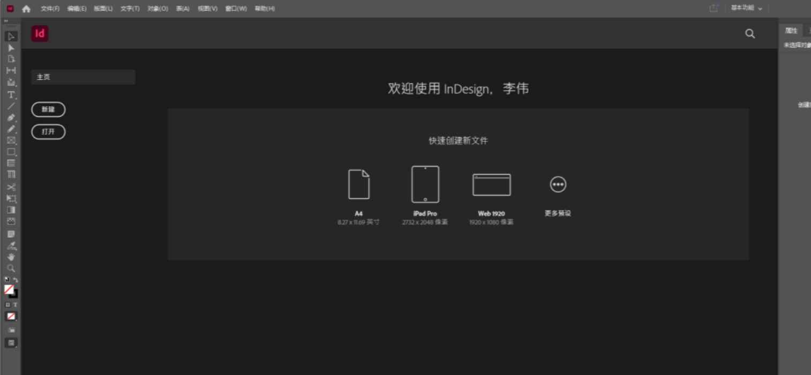Expand 更多预设 to see more presets
The width and height of the screenshot is (811, 375).
pos(558,184)
